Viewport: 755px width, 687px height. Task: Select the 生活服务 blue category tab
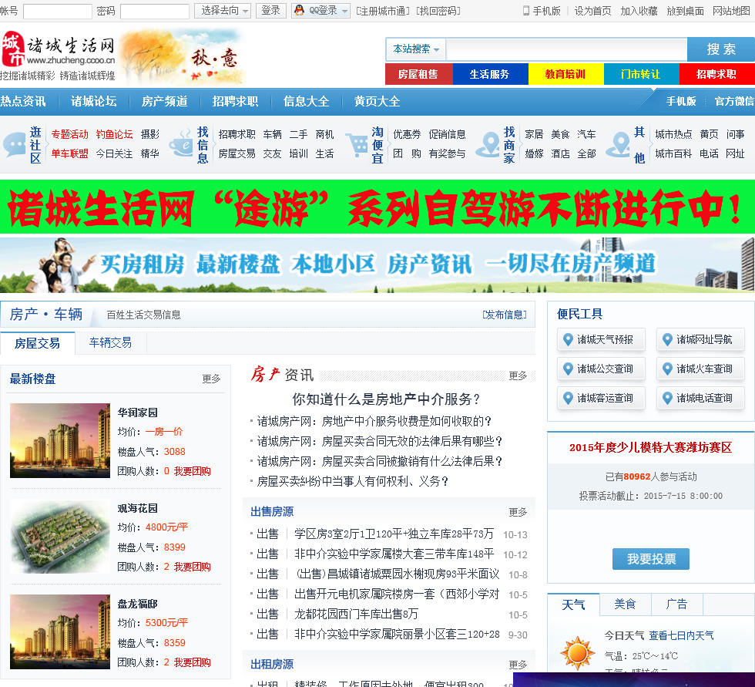(x=490, y=74)
